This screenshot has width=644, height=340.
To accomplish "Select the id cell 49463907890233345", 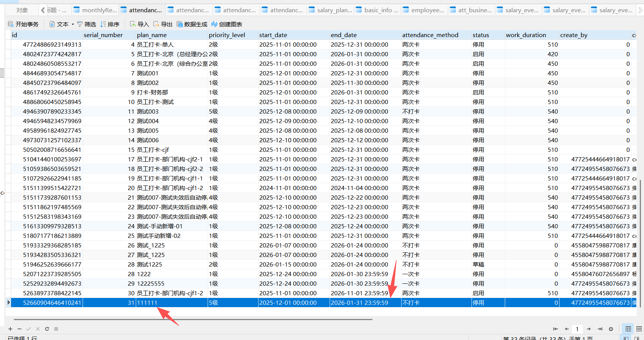I will pyautogui.click(x=47, y=112).
